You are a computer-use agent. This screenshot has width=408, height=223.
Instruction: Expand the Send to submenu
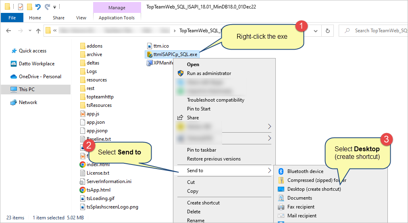(x=225, y=171)
